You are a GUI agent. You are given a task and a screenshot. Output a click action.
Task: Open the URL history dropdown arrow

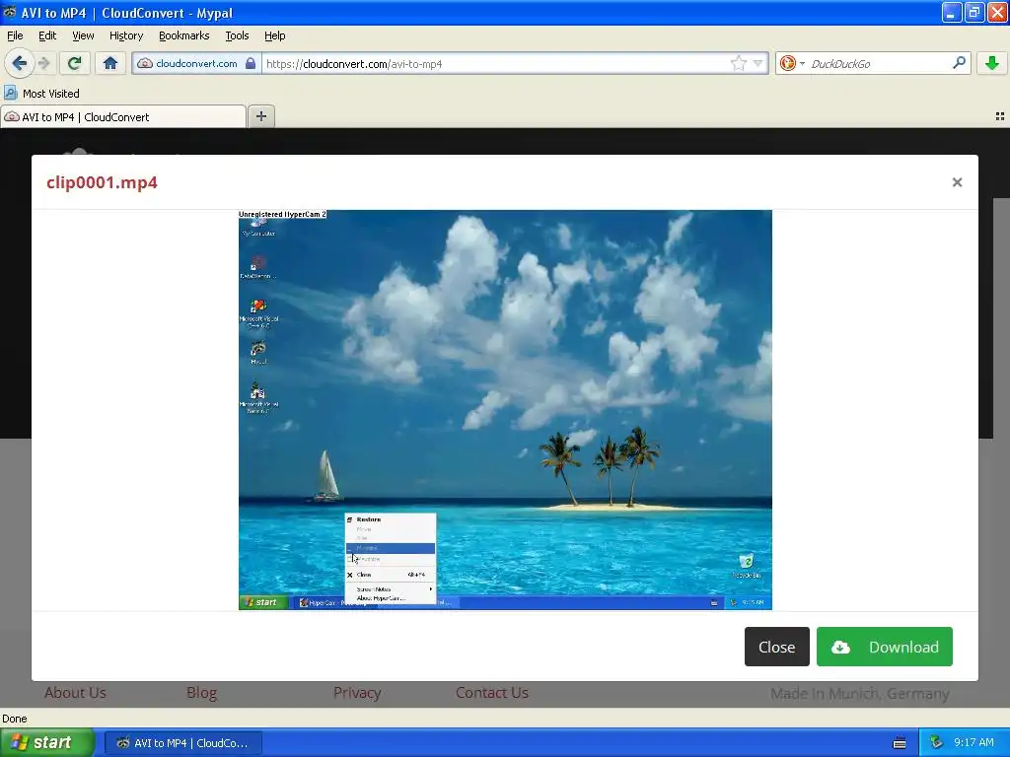point(758,63)
